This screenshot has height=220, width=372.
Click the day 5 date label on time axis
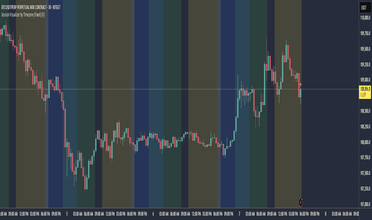67,214
